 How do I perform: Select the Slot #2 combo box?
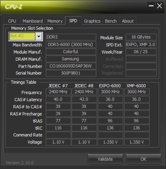click(x=26, y=36)
